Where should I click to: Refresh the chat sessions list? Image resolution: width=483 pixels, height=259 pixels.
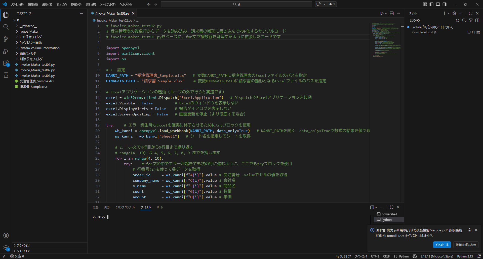(458, 20)
